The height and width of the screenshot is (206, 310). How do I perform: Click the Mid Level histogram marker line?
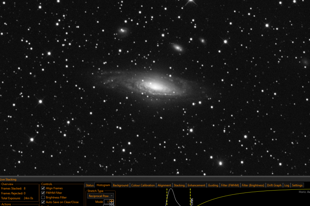click(x=190, y=197)
